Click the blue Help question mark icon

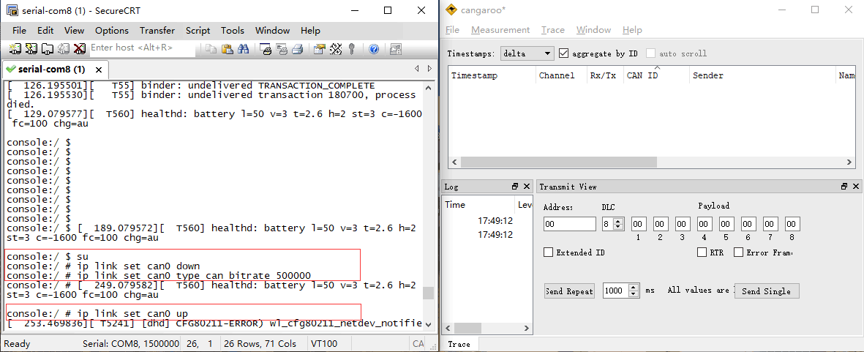374,49
